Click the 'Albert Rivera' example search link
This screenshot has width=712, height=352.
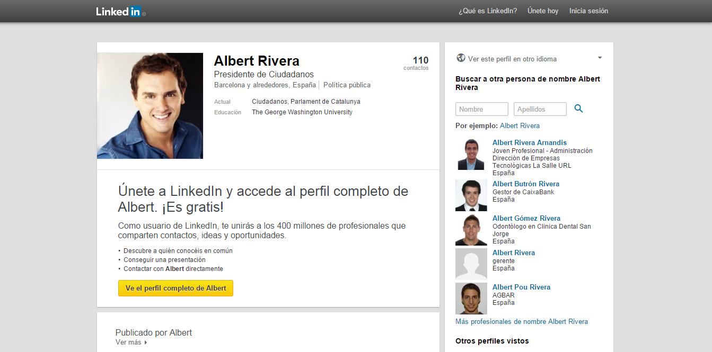[x=520, y=126]
